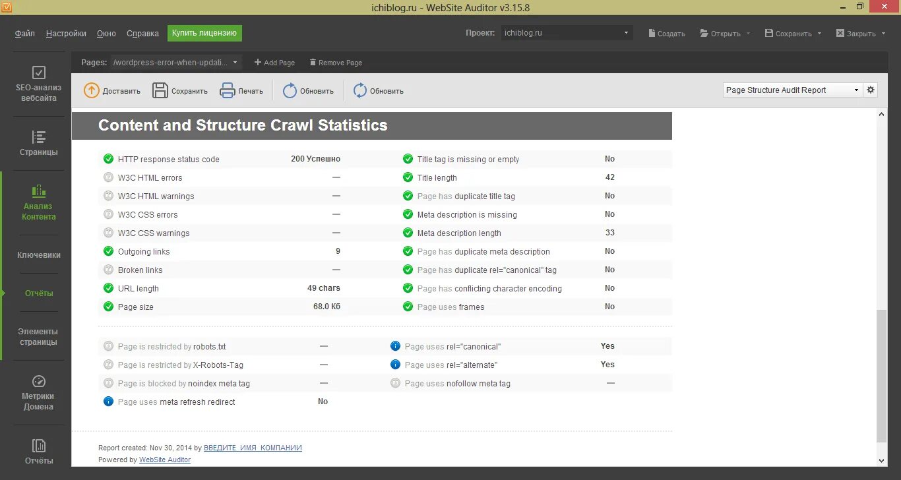Viewport: 901px width, 480px height.
Task: Click first Обновить refresh icon
Action: (290, 91)
